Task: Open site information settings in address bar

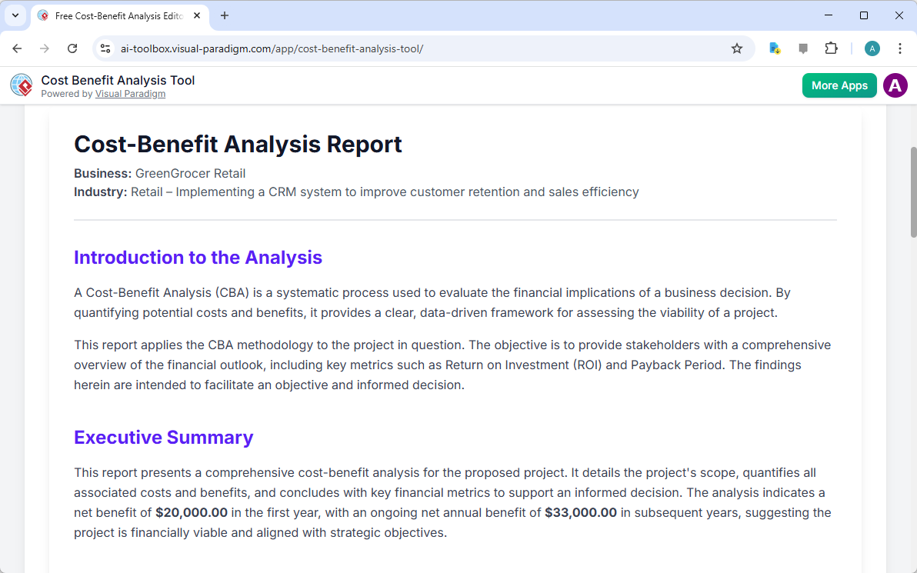Action: pos(105,48)
